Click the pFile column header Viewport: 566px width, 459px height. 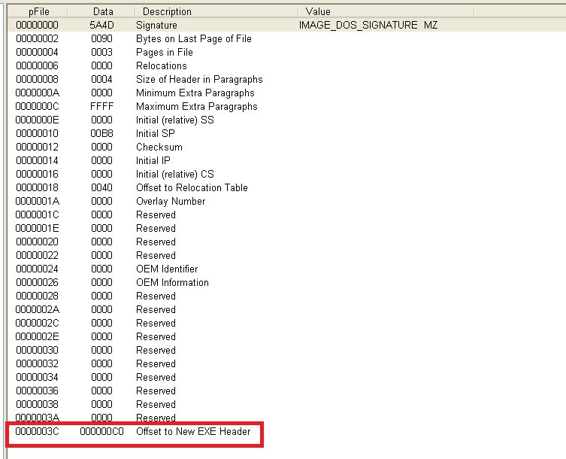(x=38, y=11)
